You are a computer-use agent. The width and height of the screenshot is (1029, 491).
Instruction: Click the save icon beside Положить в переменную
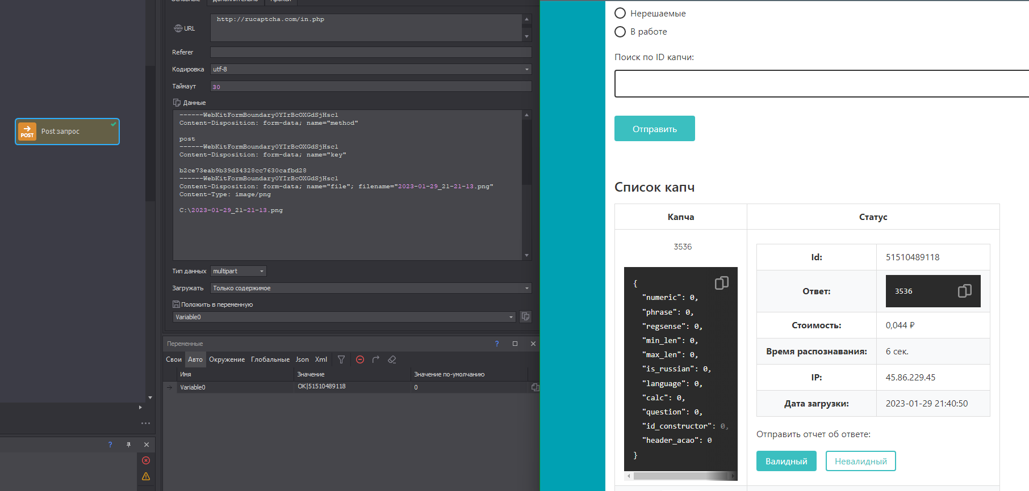(x=176, y=304)
